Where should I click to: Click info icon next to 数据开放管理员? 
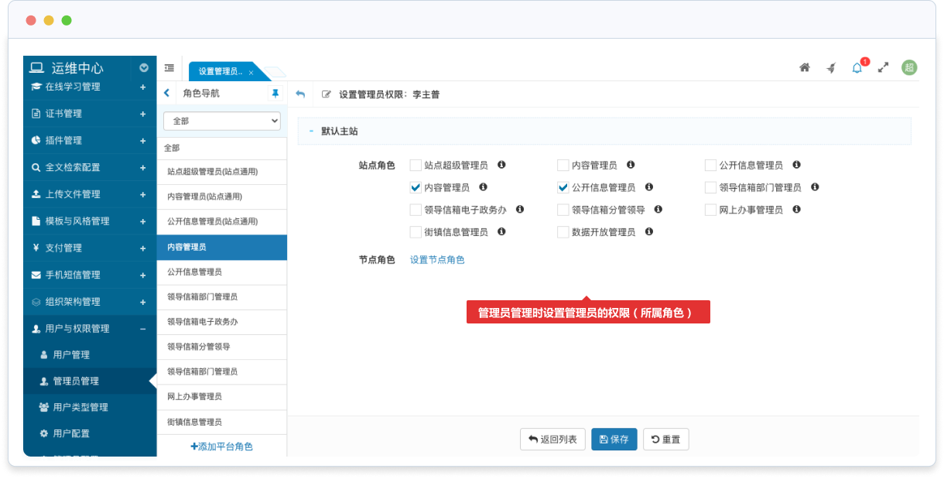pos(648,231)
